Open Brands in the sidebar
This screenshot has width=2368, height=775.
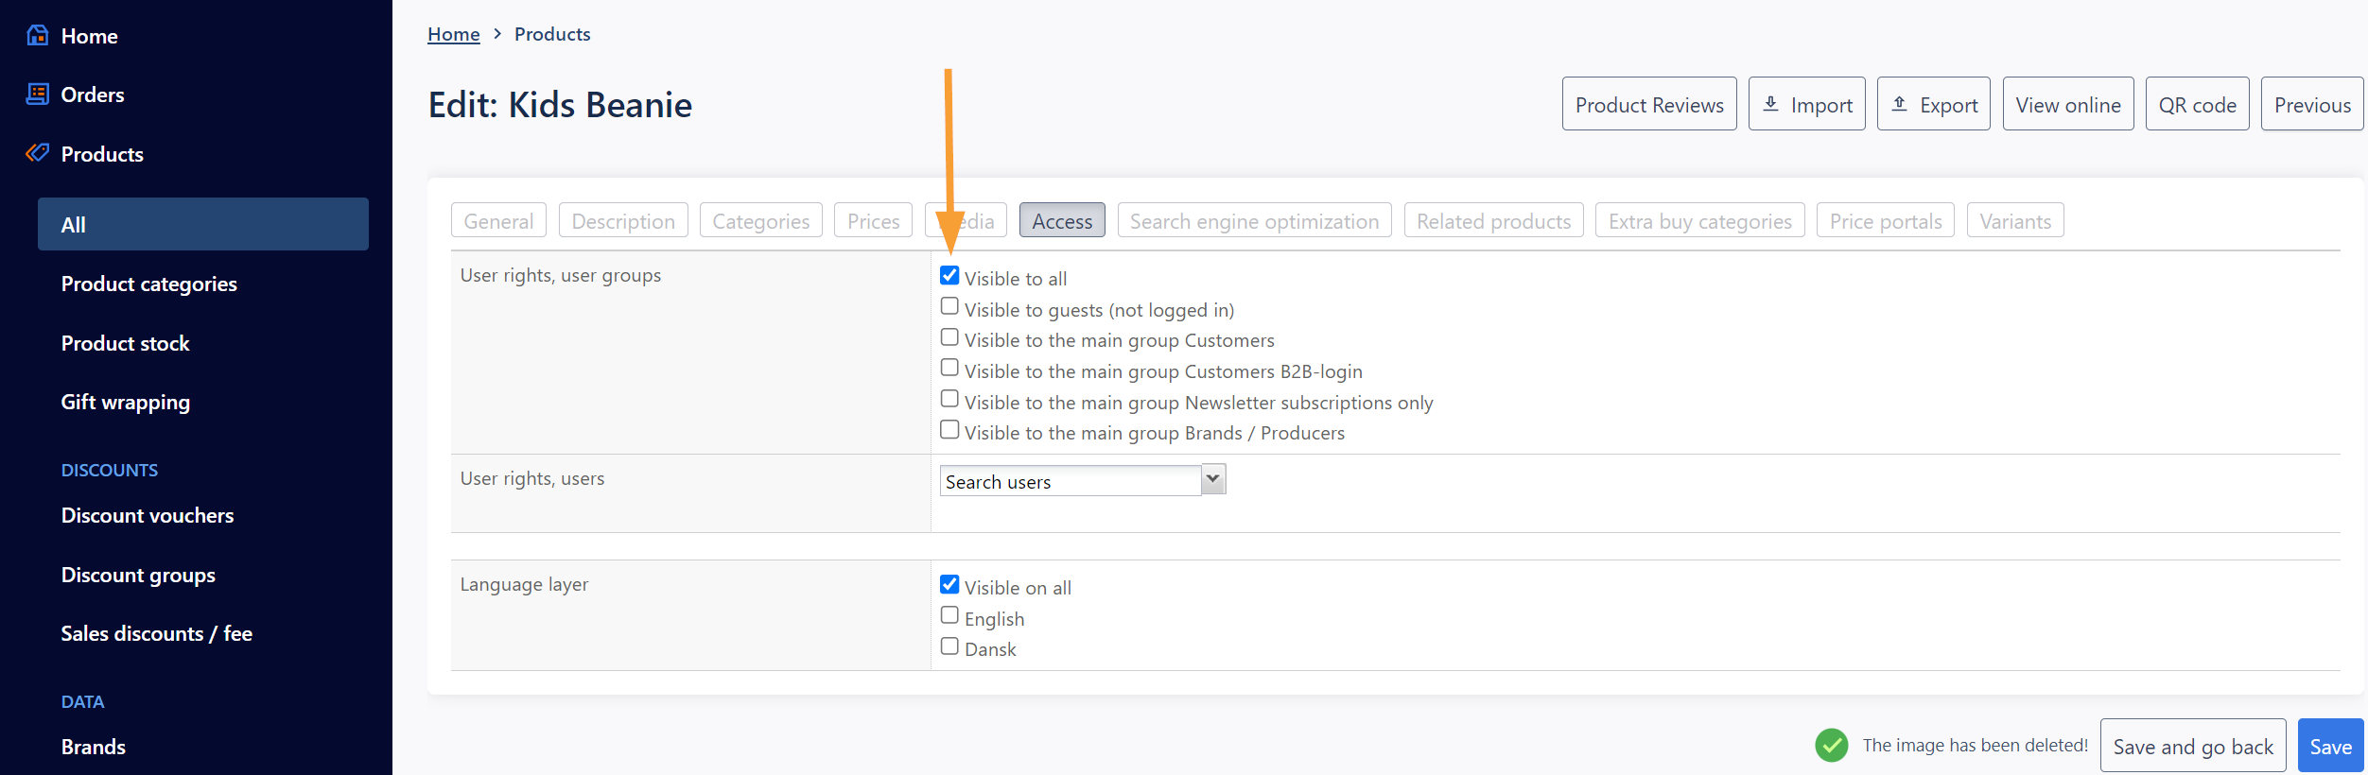pyautogui.click(x=93, y=747)
